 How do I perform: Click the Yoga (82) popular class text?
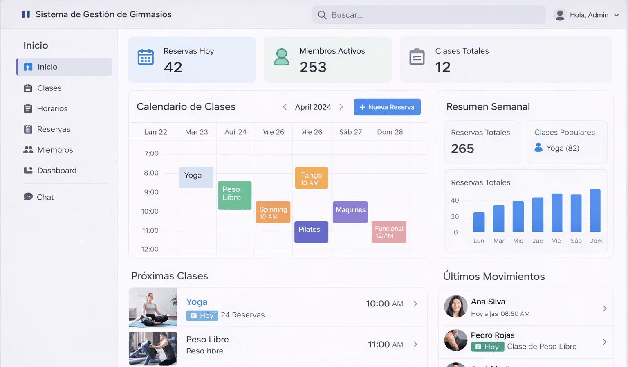[563, 148]
